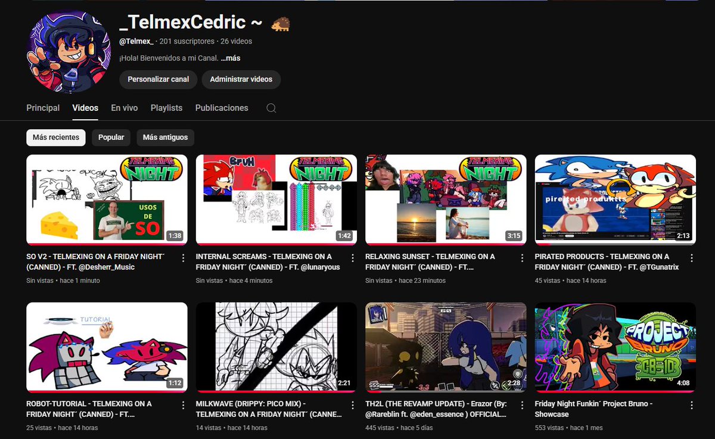Open options menu for INTERNAL SCREAMS video

[x=353, y=258]
